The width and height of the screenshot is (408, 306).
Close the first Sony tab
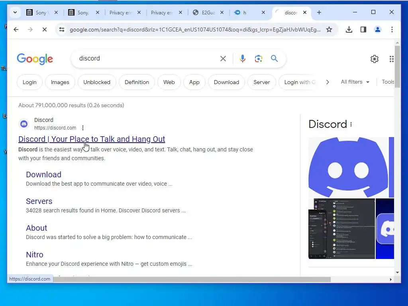click(56, 12)
